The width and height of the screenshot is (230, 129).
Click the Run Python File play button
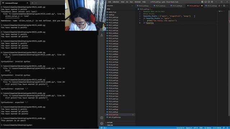coord(220,6)
